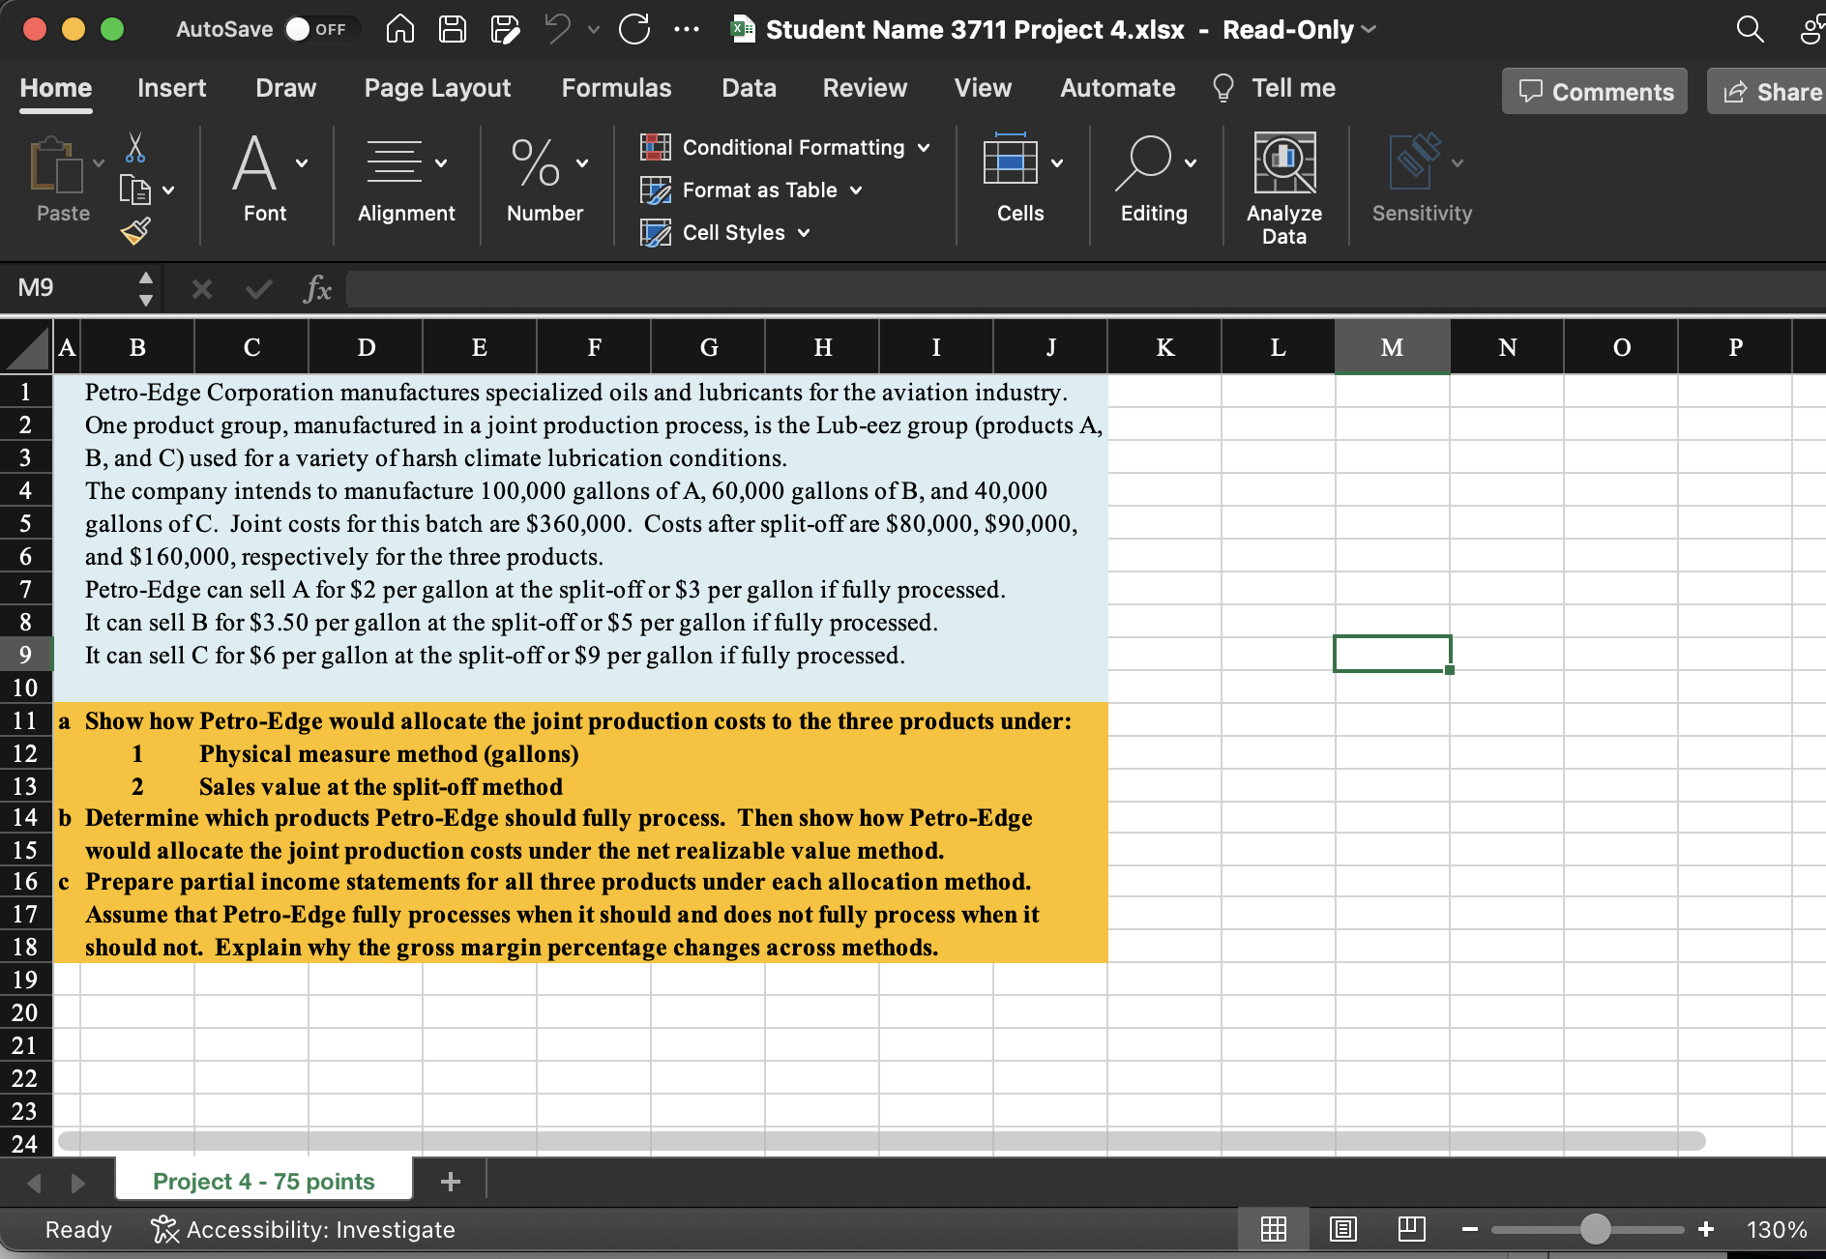The image size is (1826, 1259).
Task: Click inside the formula bar
Action: pyautogui.click(x=1085, y=288)
